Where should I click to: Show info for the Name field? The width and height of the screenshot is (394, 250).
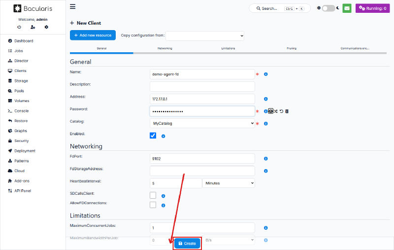point(265,74)
